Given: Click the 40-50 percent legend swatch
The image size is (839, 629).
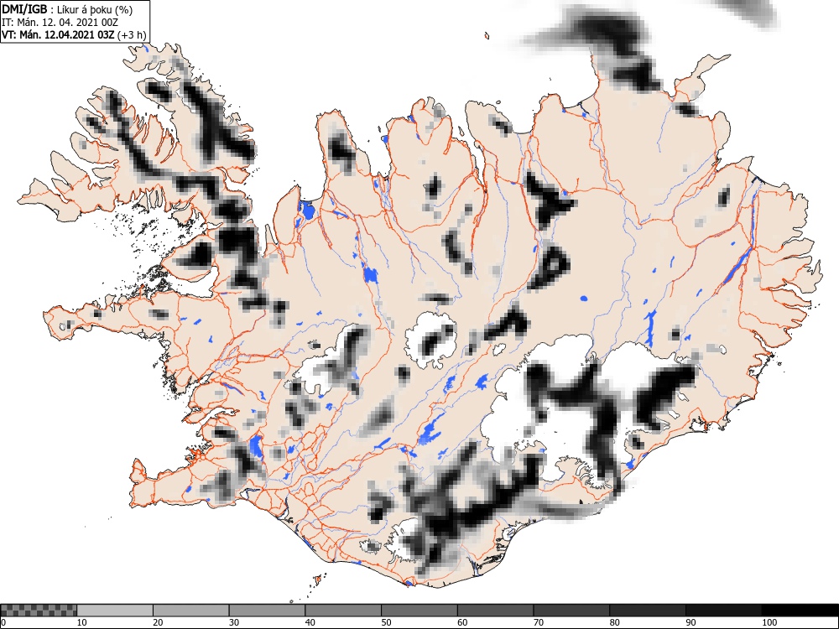Looking at the screenshot, I should coord(343,611).
